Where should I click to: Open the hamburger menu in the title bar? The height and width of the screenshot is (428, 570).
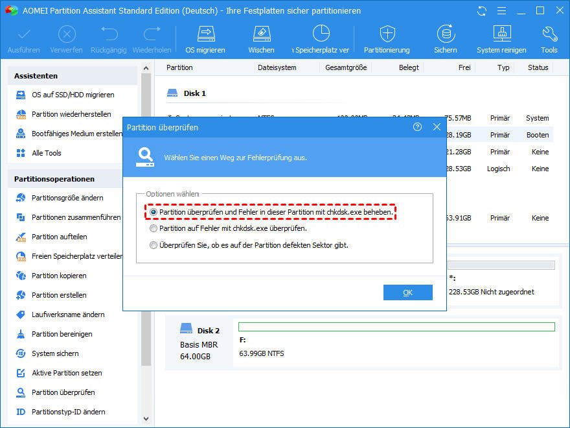[501, 11]
